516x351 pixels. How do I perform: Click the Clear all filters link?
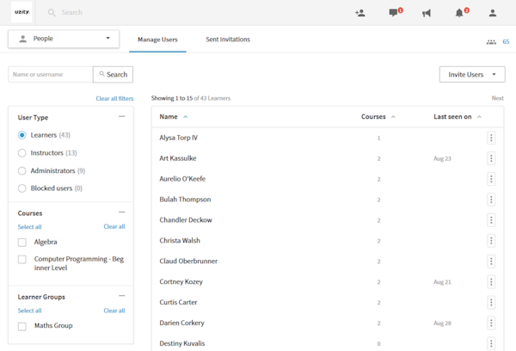(114, 99)
